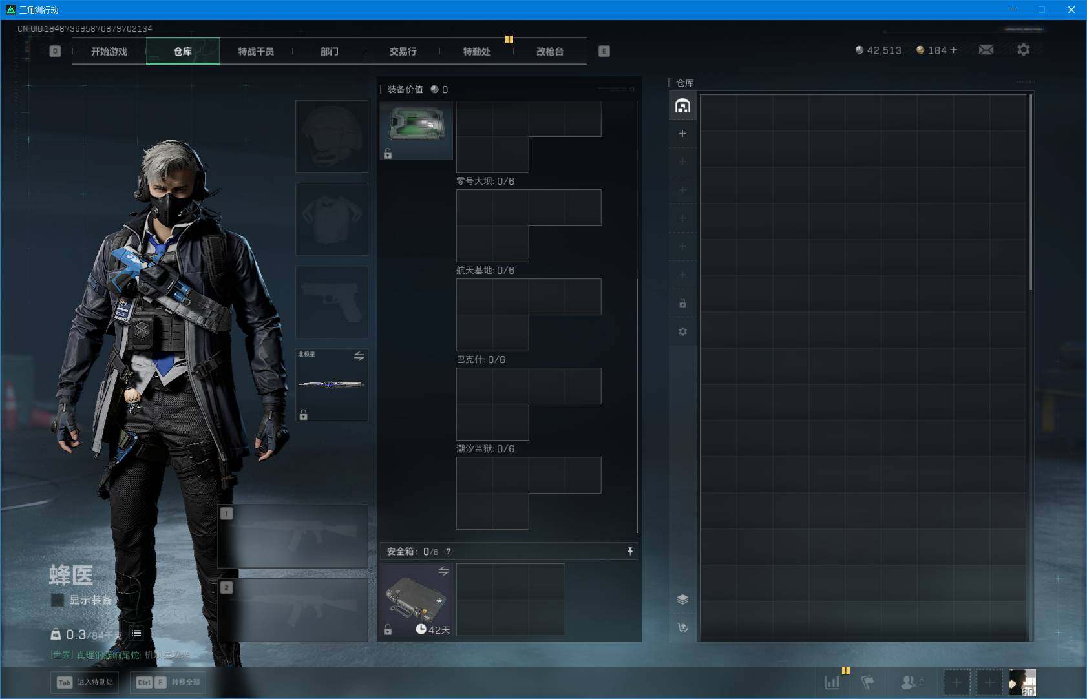Screen dimensions: 1087x699
Task: Open the flag icon in bottom bar
Action: coord(868,682)
